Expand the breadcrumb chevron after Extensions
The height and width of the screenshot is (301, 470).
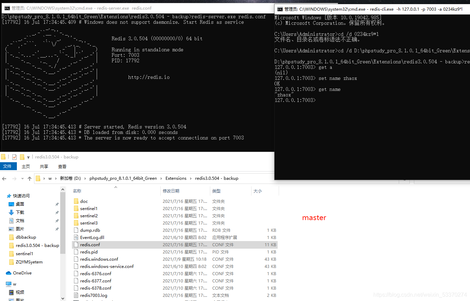191,178
